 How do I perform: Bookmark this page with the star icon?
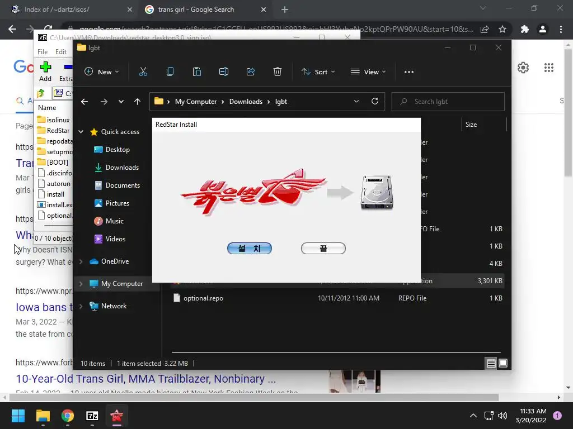[502, 29]
